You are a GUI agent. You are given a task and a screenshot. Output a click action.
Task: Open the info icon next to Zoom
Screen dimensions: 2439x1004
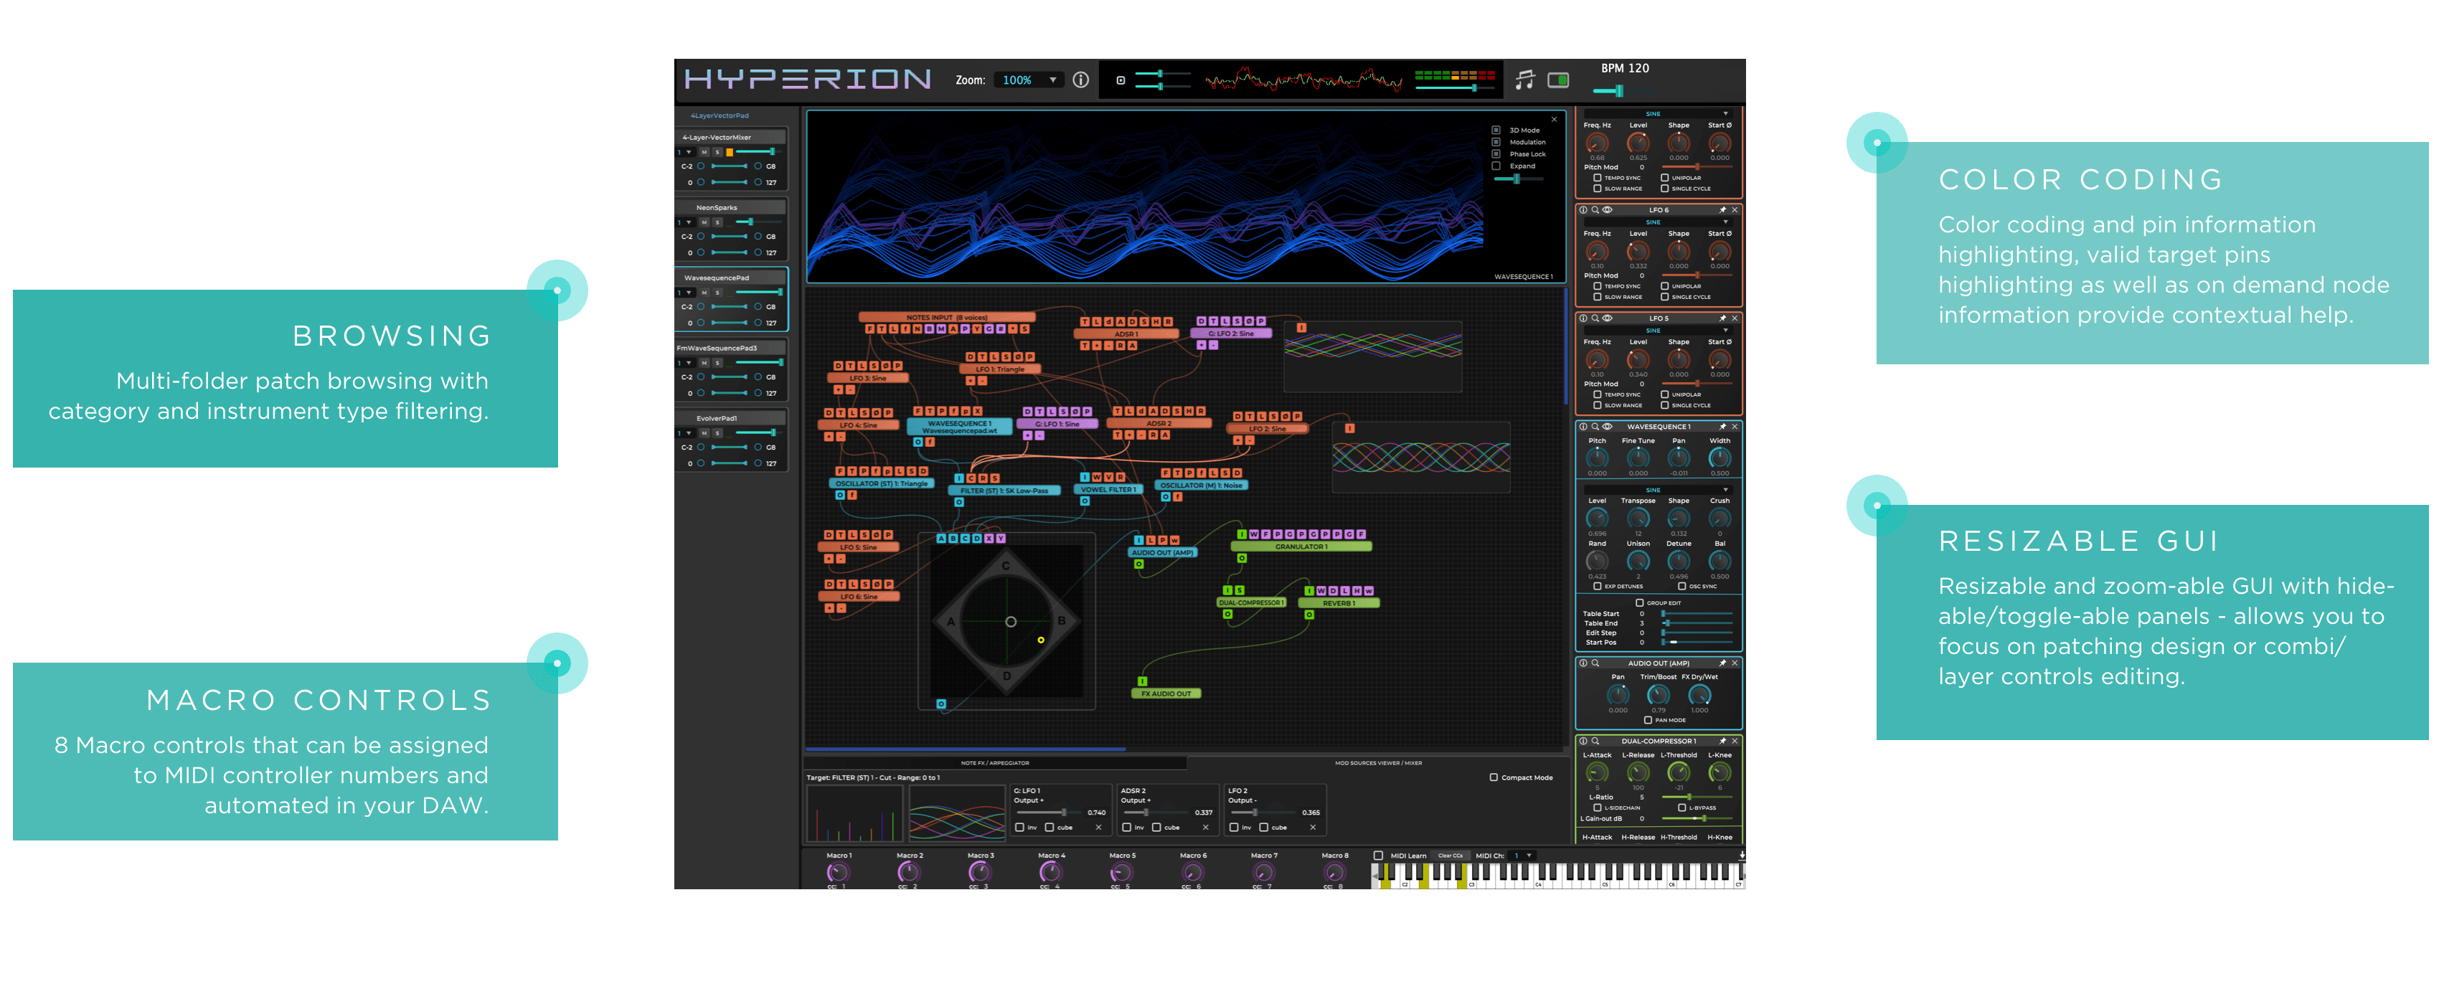(1080, 80)
